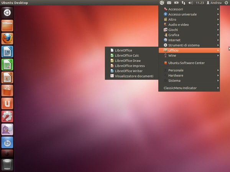Launch LibreOffice Draw from the submenu
Screen dimensions: 230x172
pos(132,60)
